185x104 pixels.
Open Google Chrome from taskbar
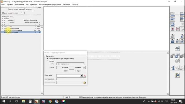coord(50,101)
